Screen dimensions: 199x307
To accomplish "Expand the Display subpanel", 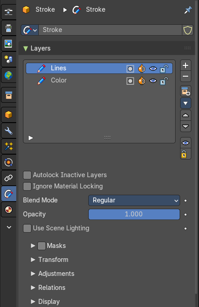I will (33, 302).
